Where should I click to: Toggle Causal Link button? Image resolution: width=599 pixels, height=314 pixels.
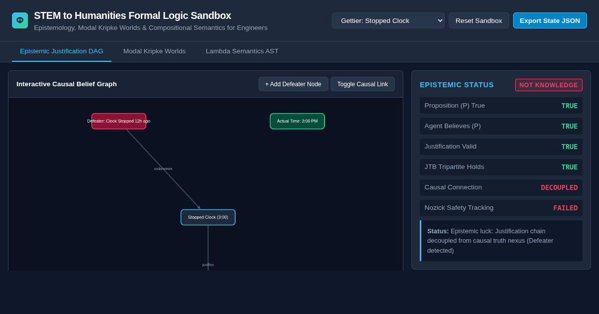(362, 84)
